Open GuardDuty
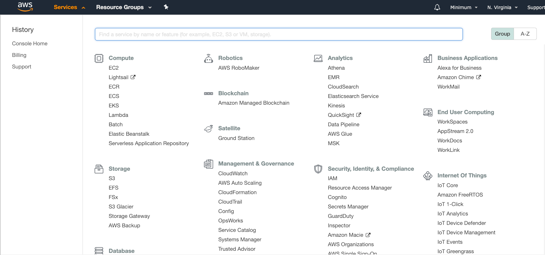 [341, 216]
